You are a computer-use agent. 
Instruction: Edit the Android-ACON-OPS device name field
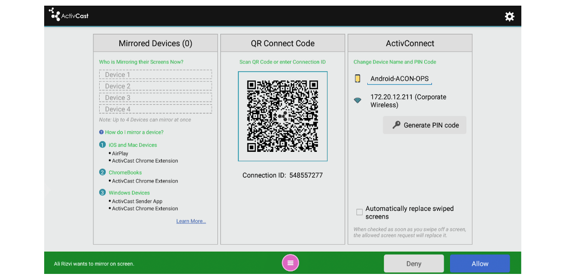400,79
